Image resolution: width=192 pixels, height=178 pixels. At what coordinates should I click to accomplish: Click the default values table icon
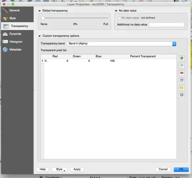point(182,80)
